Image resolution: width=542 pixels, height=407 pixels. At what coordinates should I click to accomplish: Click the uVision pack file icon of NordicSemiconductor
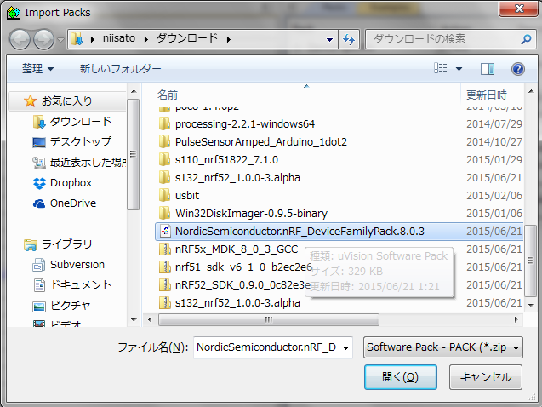(x=165, y=231)
